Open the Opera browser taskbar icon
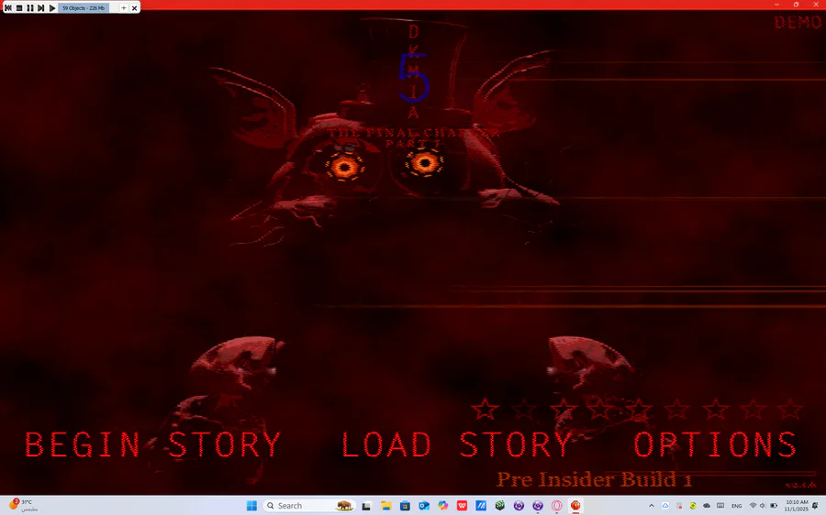Viewport: 826px width, 515px height. 557,506
